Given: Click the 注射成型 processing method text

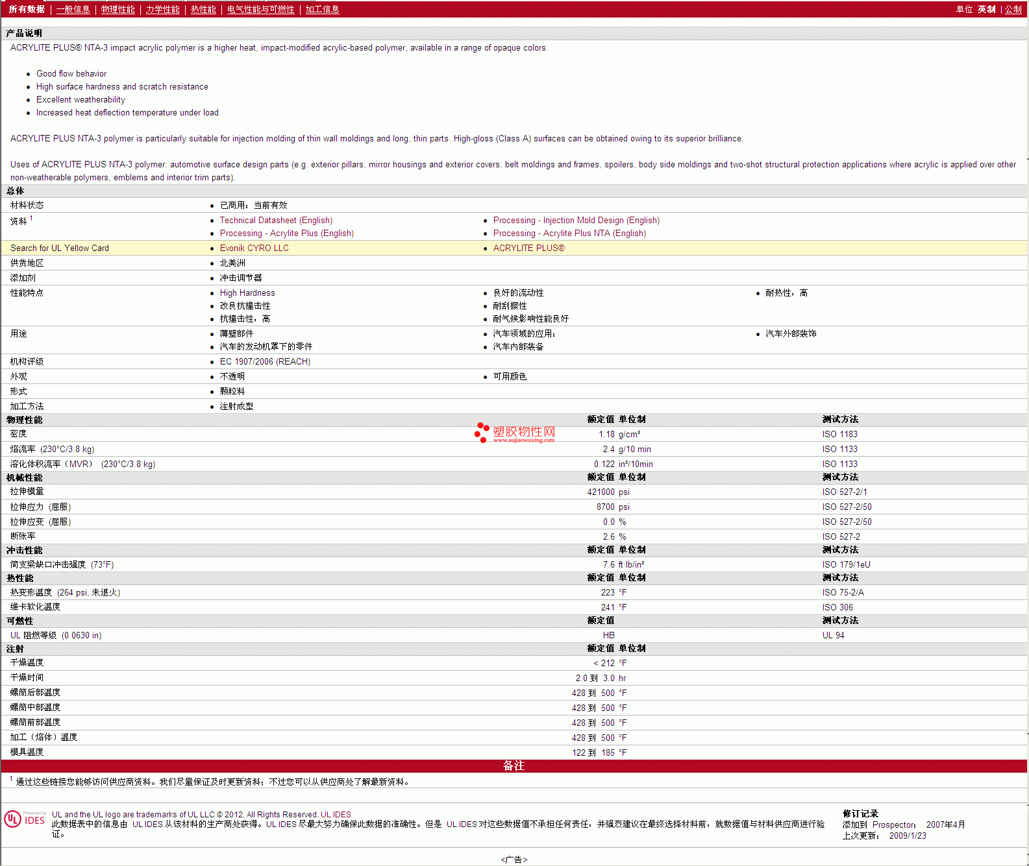Looking at the screenshot, I should pos(236,406).
